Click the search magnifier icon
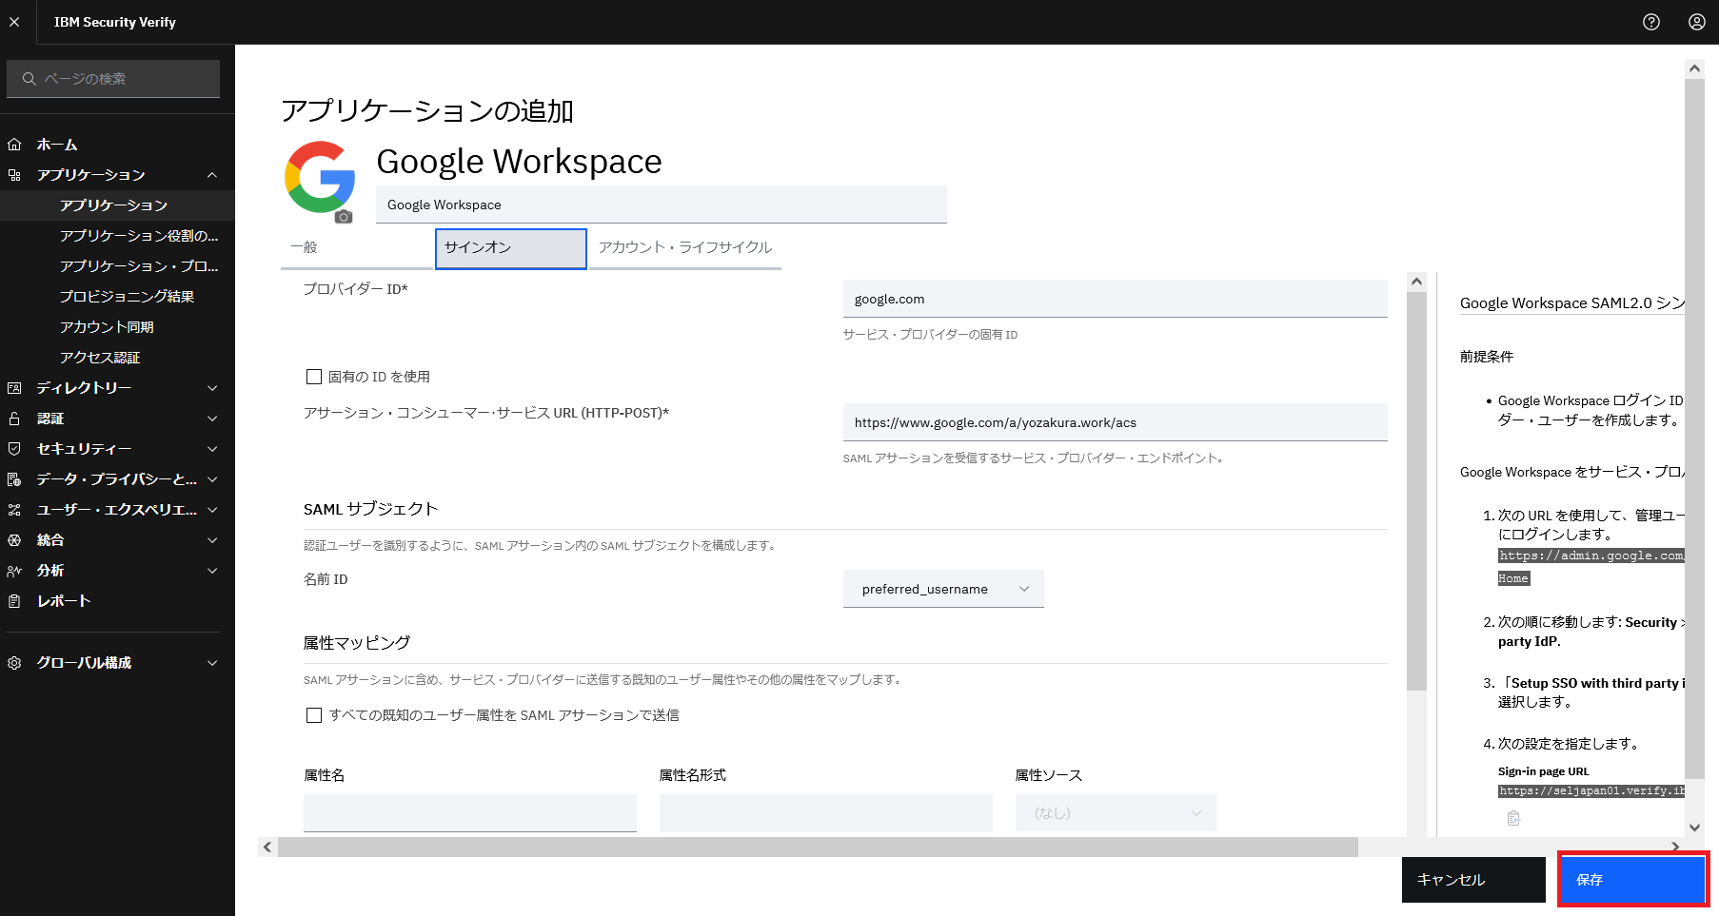This screenshot has width=1719, height=916. click(x=30, y=79)
